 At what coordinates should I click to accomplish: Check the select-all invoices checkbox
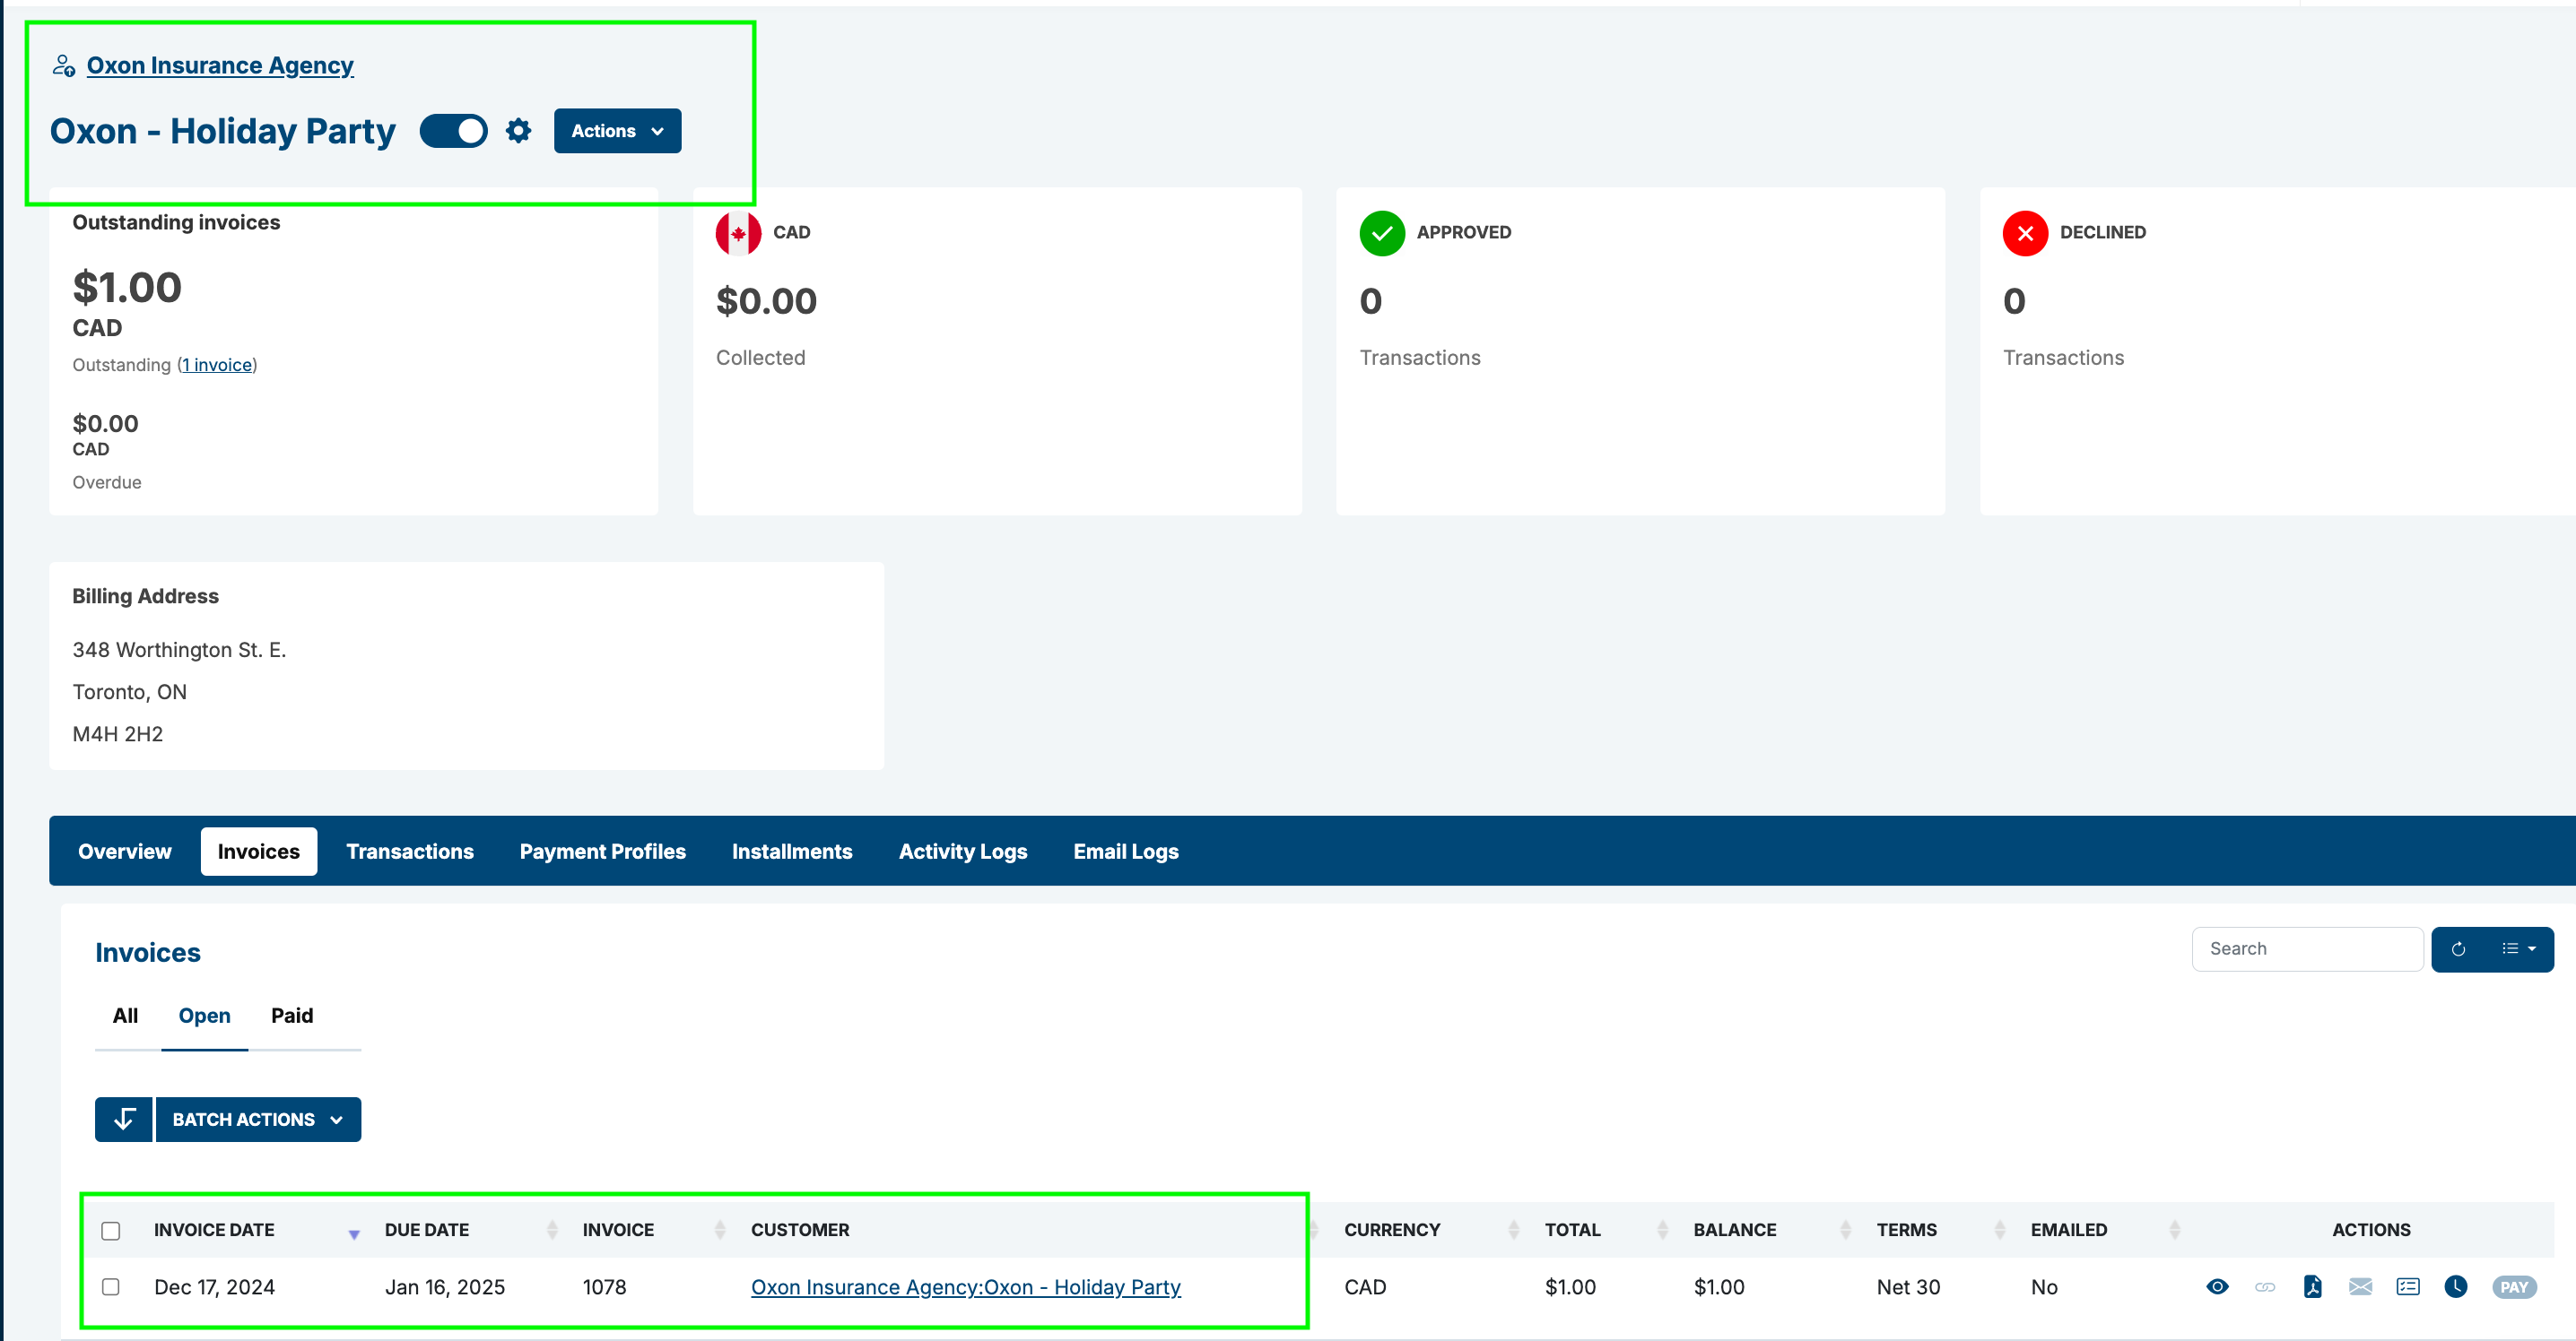(111, 1229)
